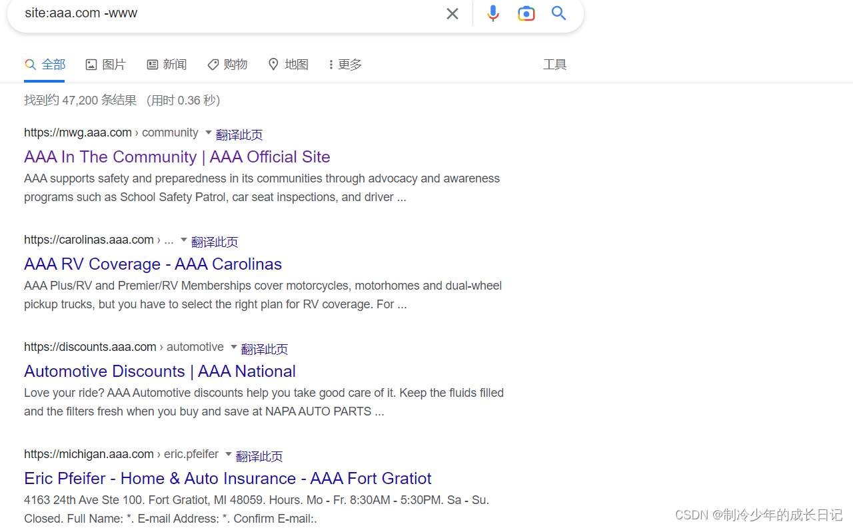Open AAA In The Community result link

click(x=177, y=156)
